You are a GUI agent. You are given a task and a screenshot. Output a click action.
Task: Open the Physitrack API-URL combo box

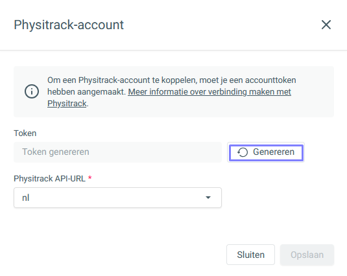tap(117, 198)
